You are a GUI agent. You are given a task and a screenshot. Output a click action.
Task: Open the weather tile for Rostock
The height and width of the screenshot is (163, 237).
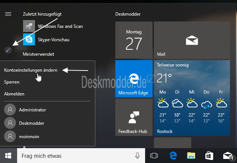192,98
